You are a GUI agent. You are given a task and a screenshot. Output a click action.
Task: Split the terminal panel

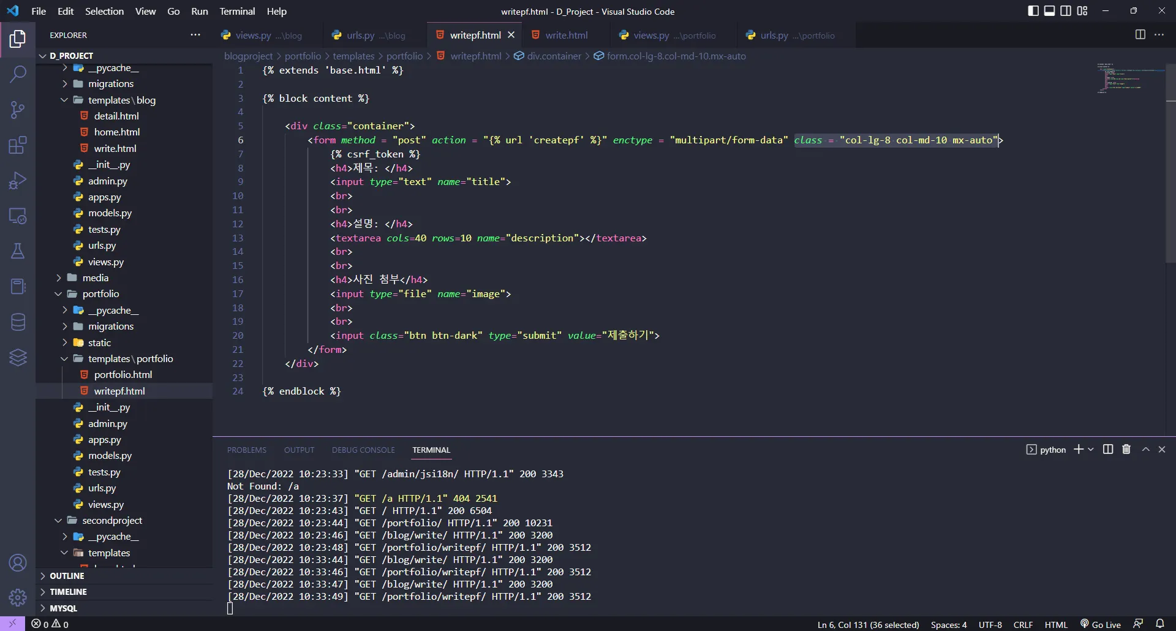click(x=1107, y=450)
